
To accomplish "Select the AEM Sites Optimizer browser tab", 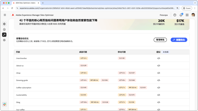I will tap(26, 3).
